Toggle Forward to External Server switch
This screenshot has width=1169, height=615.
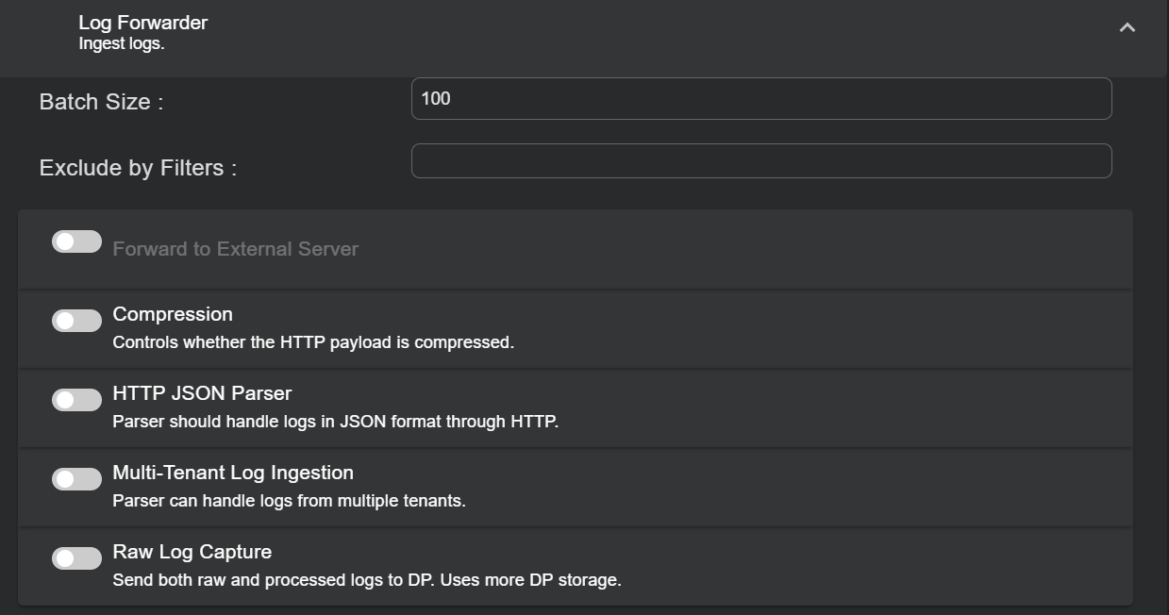point(76,242)
